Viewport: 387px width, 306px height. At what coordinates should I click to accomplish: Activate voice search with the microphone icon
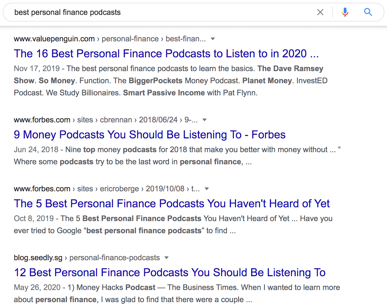(345, 12)
